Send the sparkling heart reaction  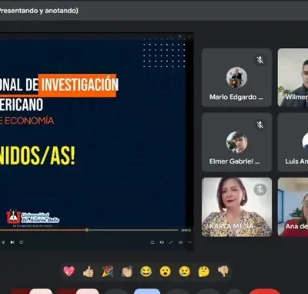point(69,271)
